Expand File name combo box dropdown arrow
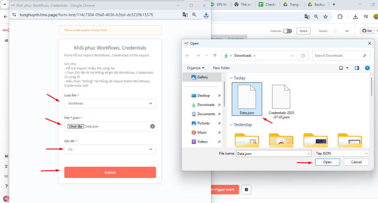Screen dimensions: 378x203 click(309, 154)
